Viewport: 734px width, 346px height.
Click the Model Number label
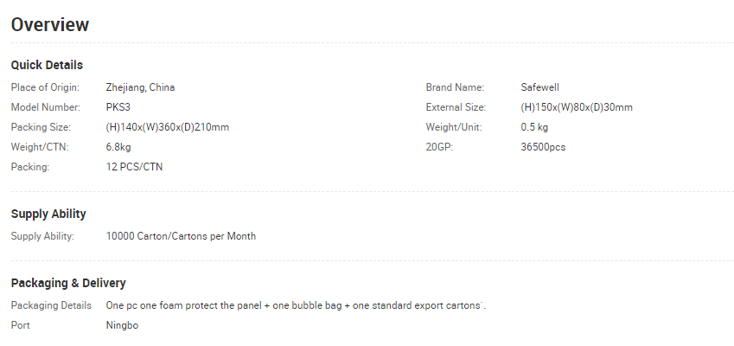(46, 107)
